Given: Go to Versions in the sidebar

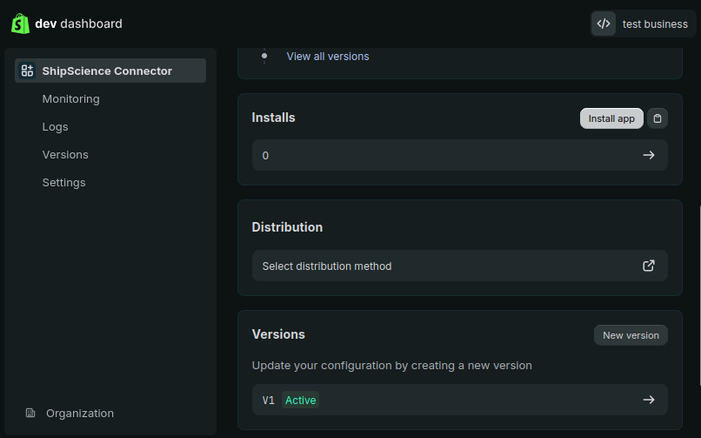Looking at the screenshot, I should click(x=65, y=155).
